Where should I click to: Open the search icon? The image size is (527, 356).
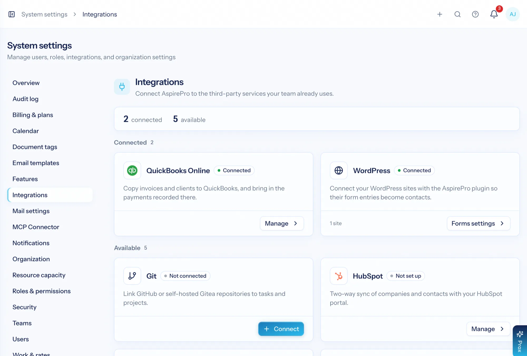coord(457,14)
